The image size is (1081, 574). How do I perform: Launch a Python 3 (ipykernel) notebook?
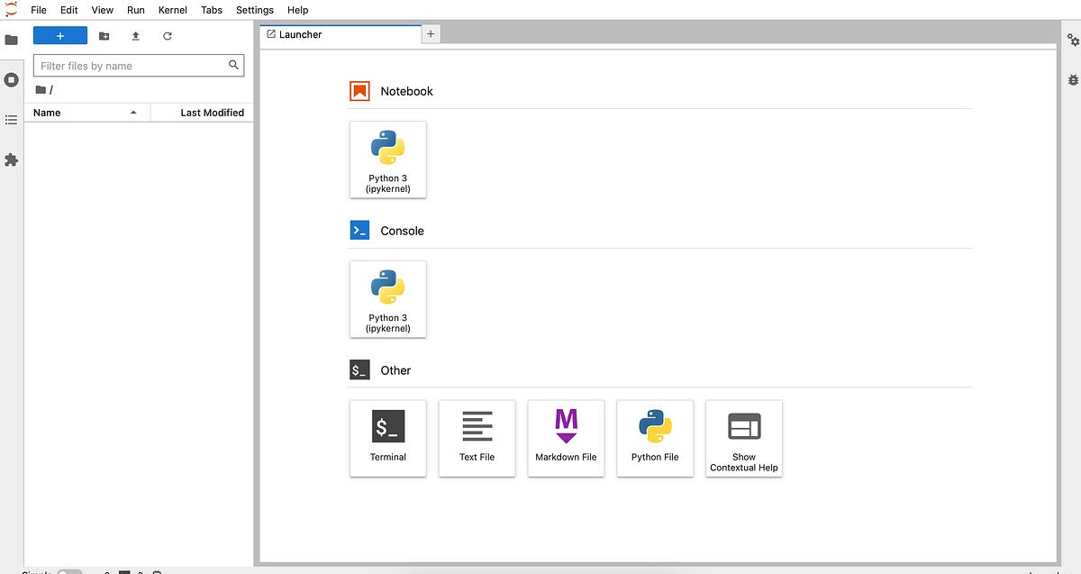pos(388,159)
